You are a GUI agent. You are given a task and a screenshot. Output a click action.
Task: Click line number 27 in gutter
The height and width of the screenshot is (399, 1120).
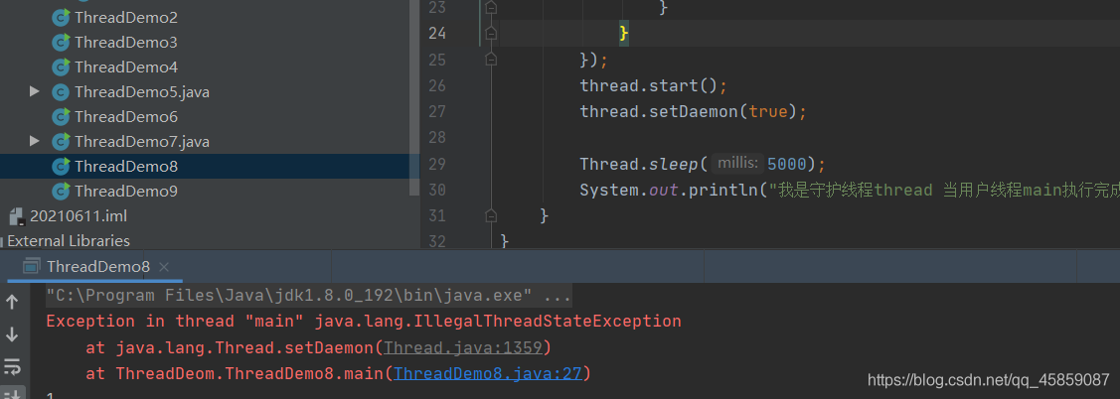click(x=438, y=111)
